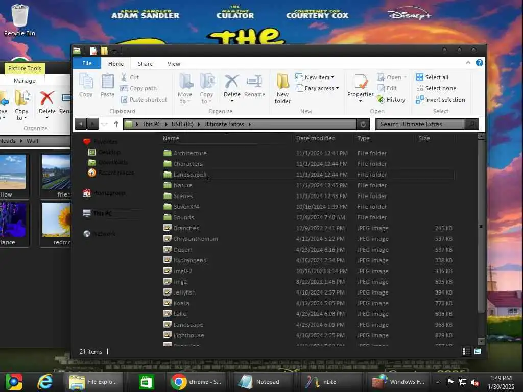Select the SevenXP4 folder
Image resolution: width=523 pixels, height=392 pixels.
click(181, 207)
